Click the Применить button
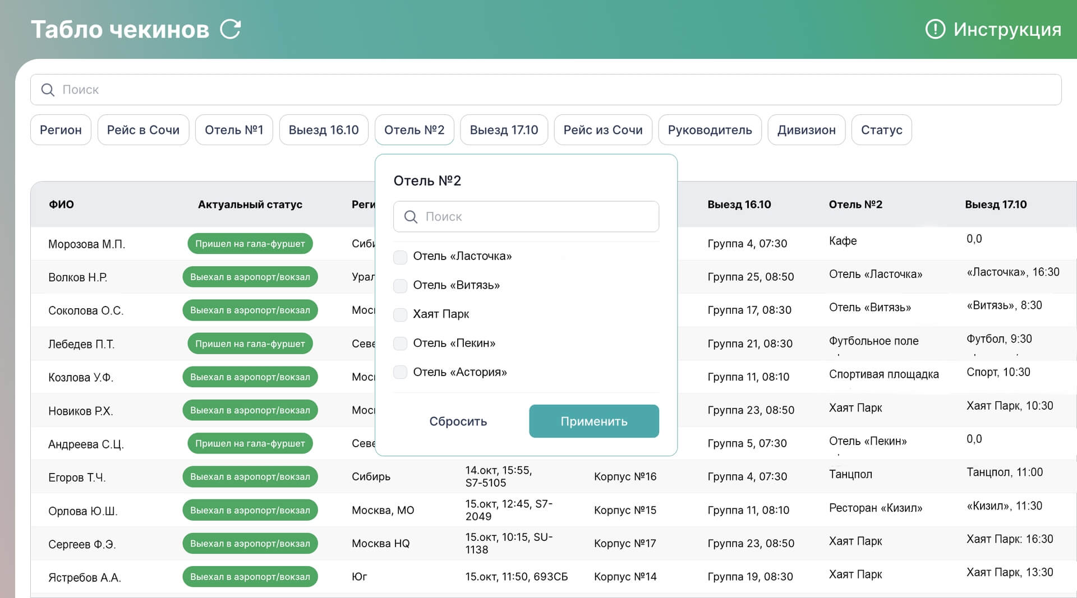This screenshot has height=598, width=1077. tap(594, 421)
